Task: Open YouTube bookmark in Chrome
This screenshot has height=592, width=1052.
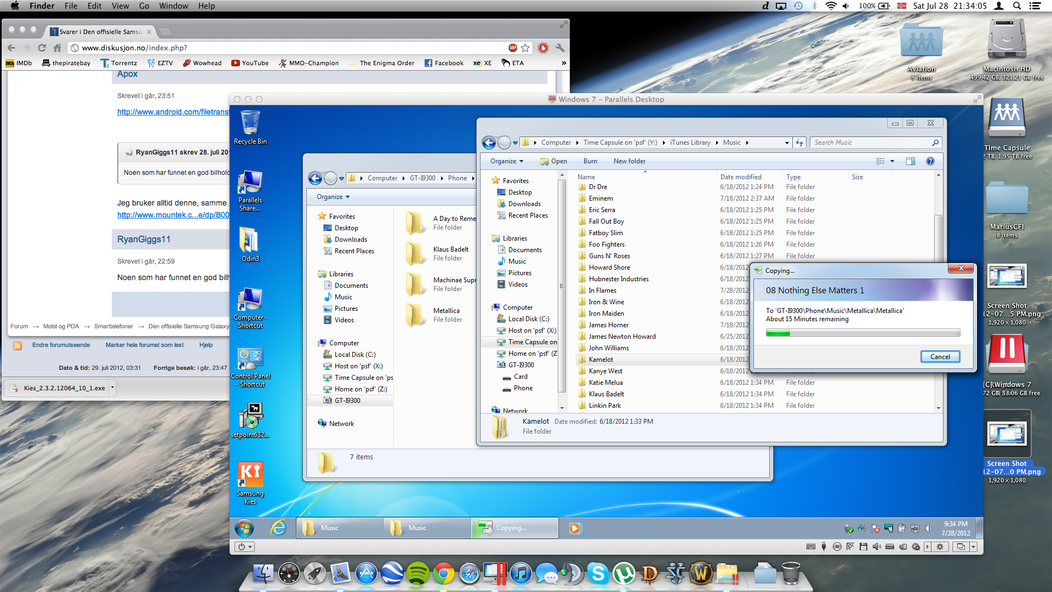Action: tap(250, 63)
